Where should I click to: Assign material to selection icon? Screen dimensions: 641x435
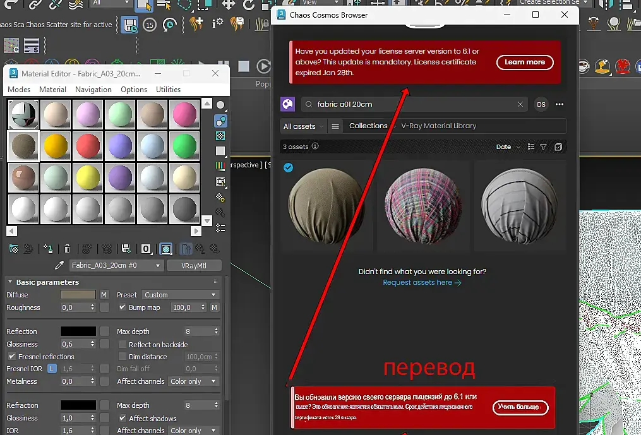(x=48, y=249)
